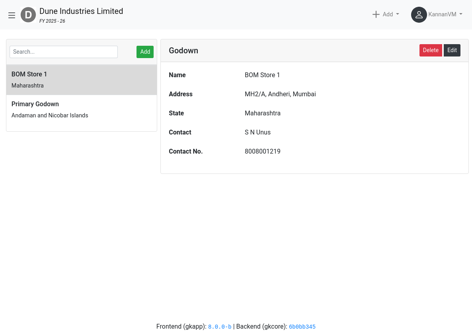Focus the godown Search field
Screen dimensions: 472x333
click(64, 52)
